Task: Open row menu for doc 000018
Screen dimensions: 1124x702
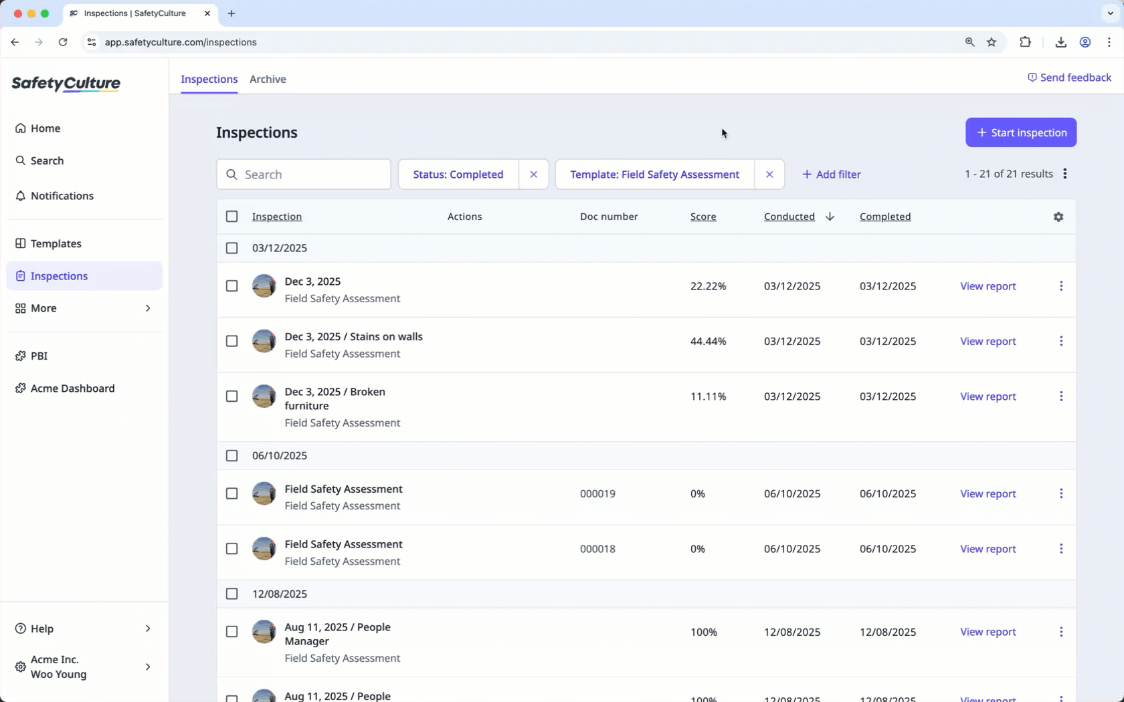Action: 1061,549
